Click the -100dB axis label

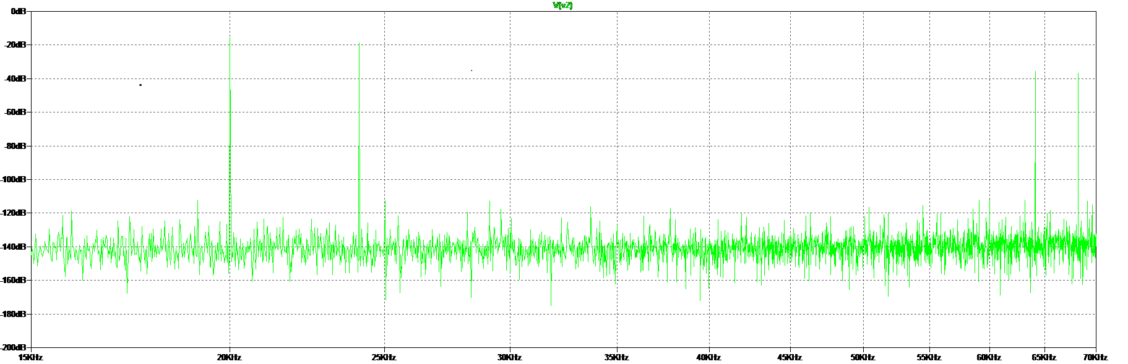[x=14, y=179]
